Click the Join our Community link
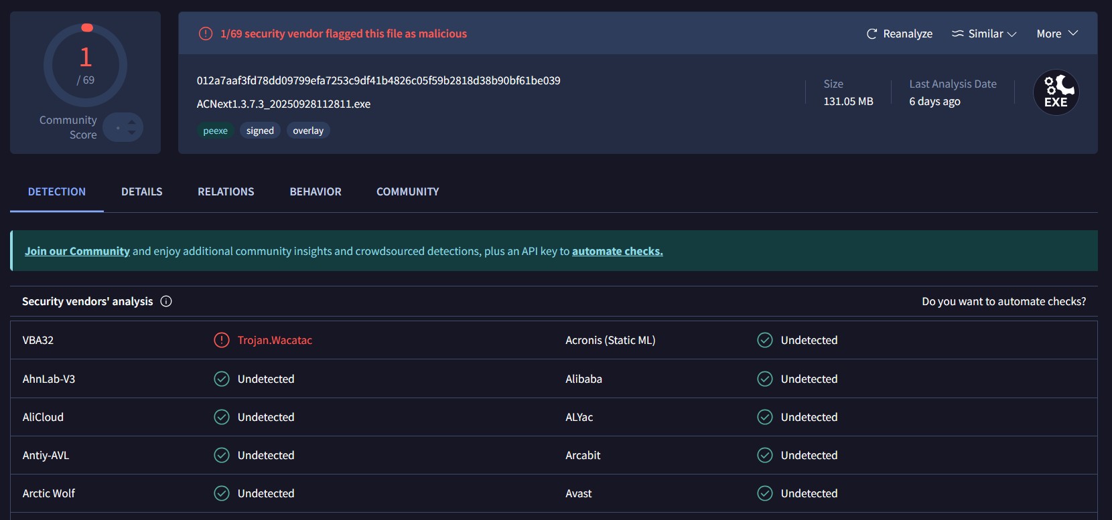The image size is (1112, 520). [x=77, y=251]
